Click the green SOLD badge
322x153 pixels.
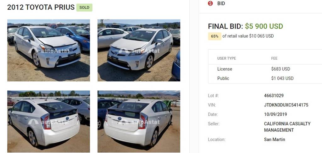click(x=84, y=8)
